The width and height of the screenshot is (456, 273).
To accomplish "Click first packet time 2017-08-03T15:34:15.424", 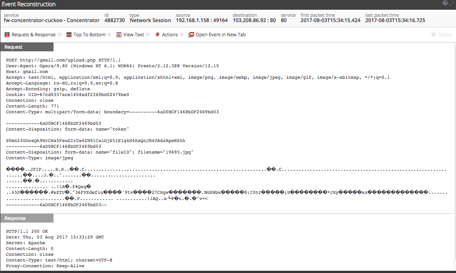I will 330,20.
